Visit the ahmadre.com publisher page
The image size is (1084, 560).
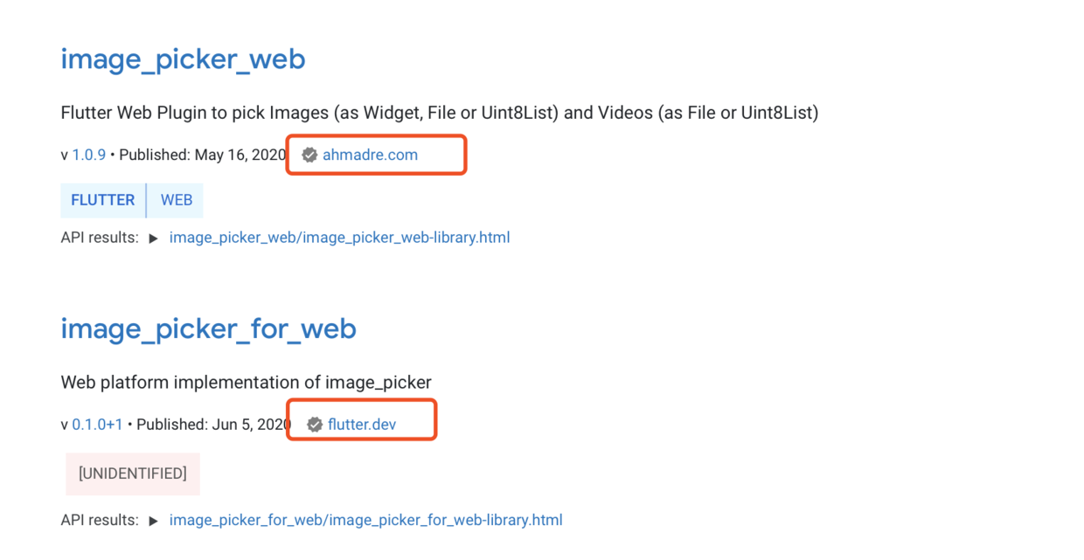coord(370,155)
